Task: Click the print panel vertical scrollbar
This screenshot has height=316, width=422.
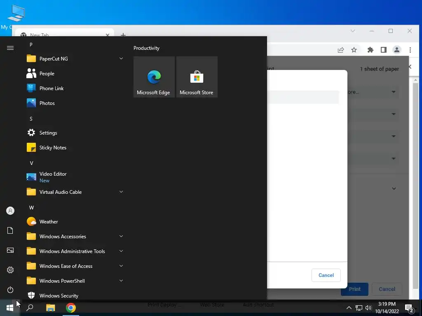Action: [x=415, y=187]
